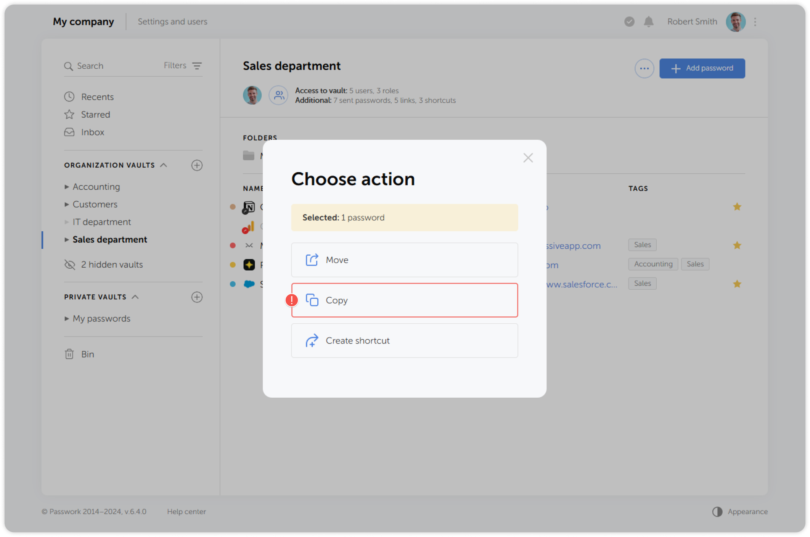810x537 pixels.
Task: Open Settings and users
Action: 172,21
